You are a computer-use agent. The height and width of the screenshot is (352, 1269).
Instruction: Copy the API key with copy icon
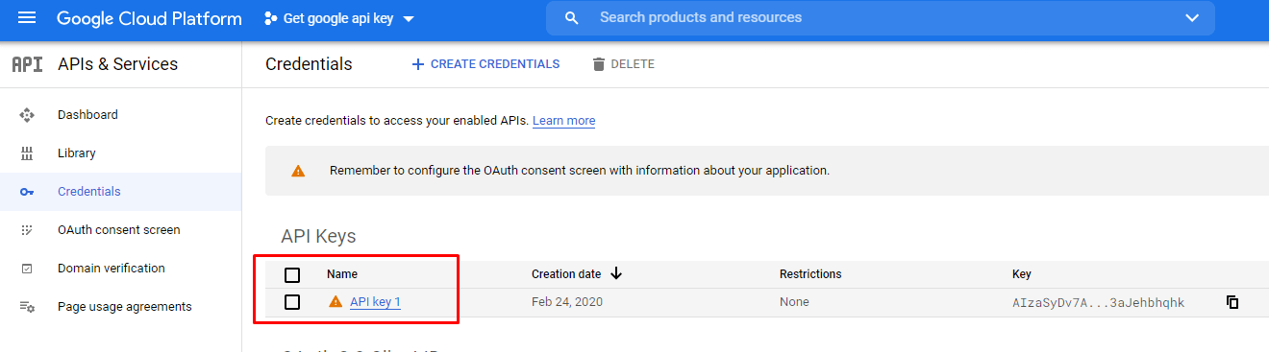click(x=1232, y=302)
